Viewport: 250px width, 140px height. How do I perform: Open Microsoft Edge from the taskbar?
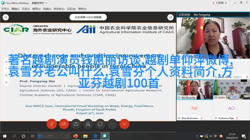pyautogui.click(x=95, y=136)
